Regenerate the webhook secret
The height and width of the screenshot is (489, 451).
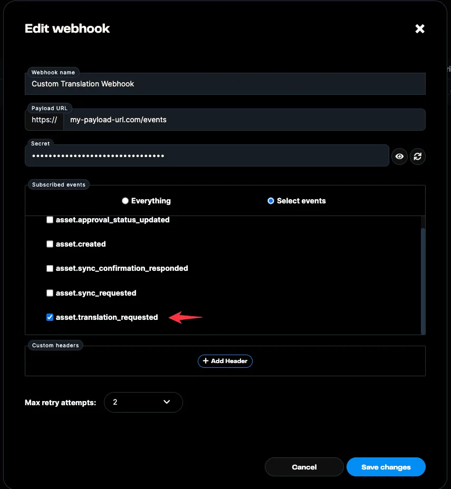(x=418, y=157)
